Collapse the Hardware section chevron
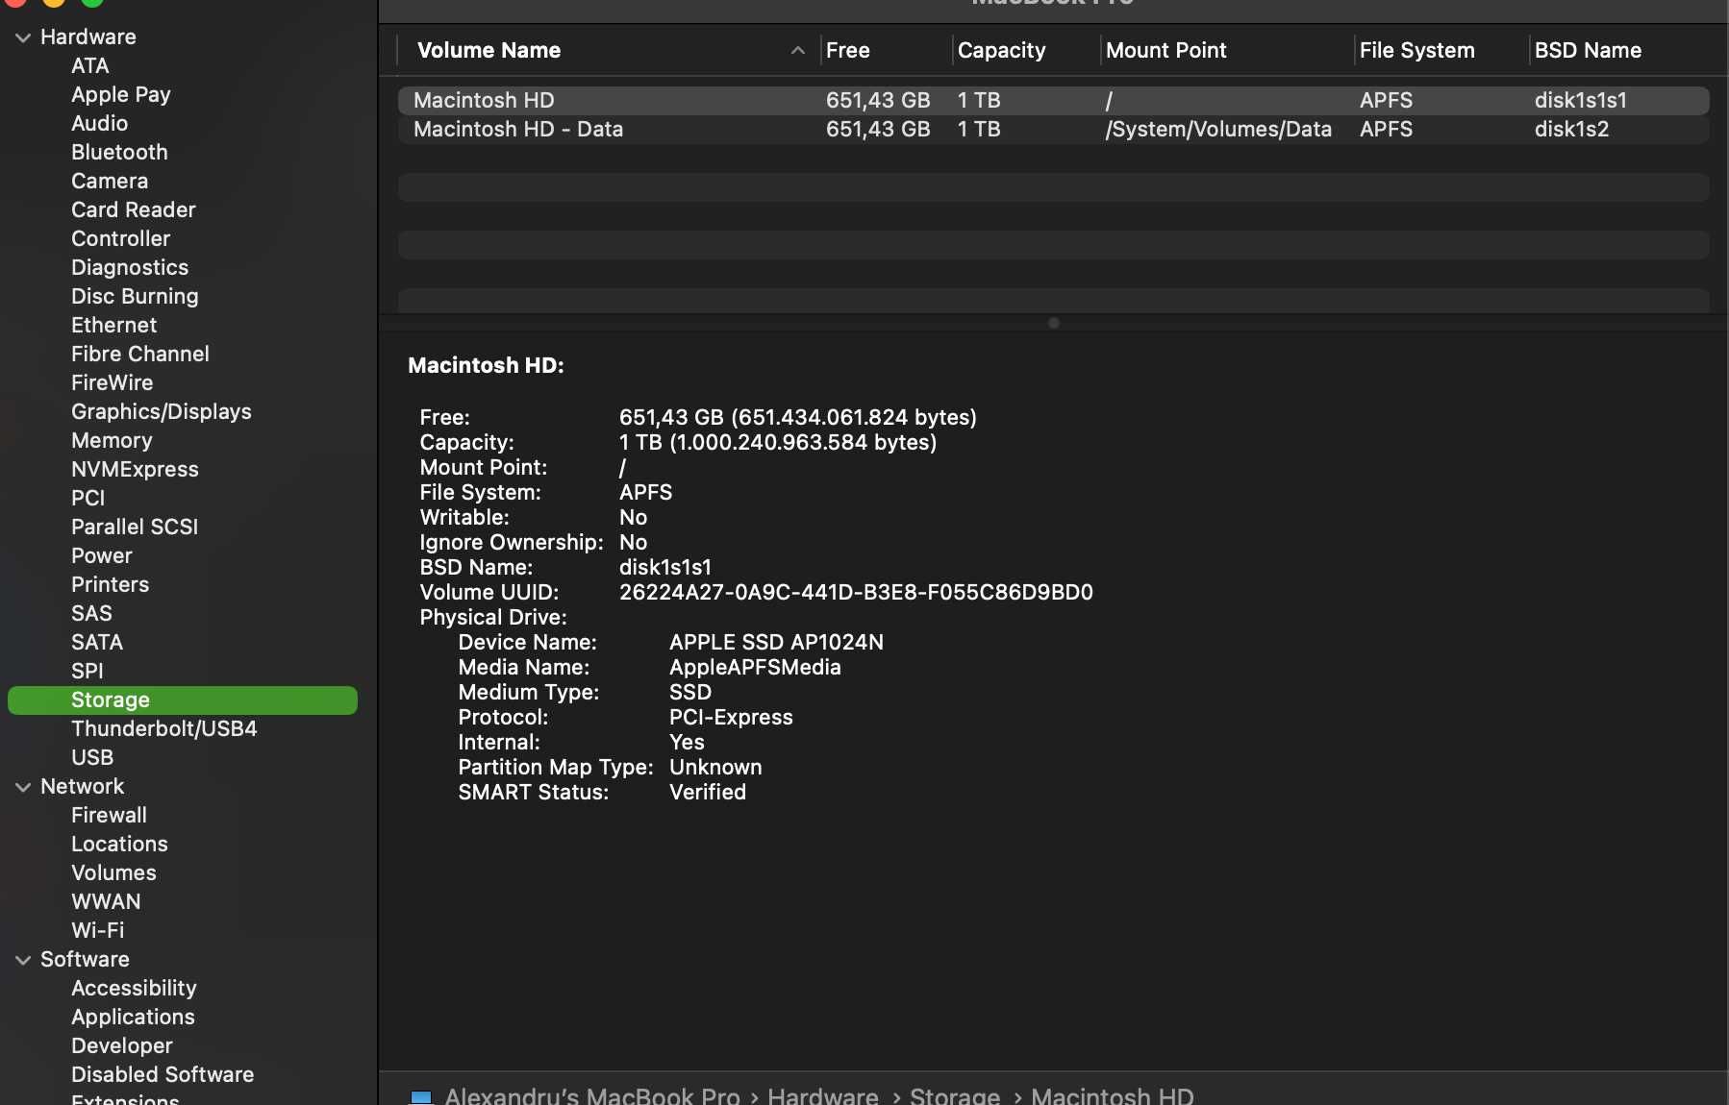 click(23, 37)
